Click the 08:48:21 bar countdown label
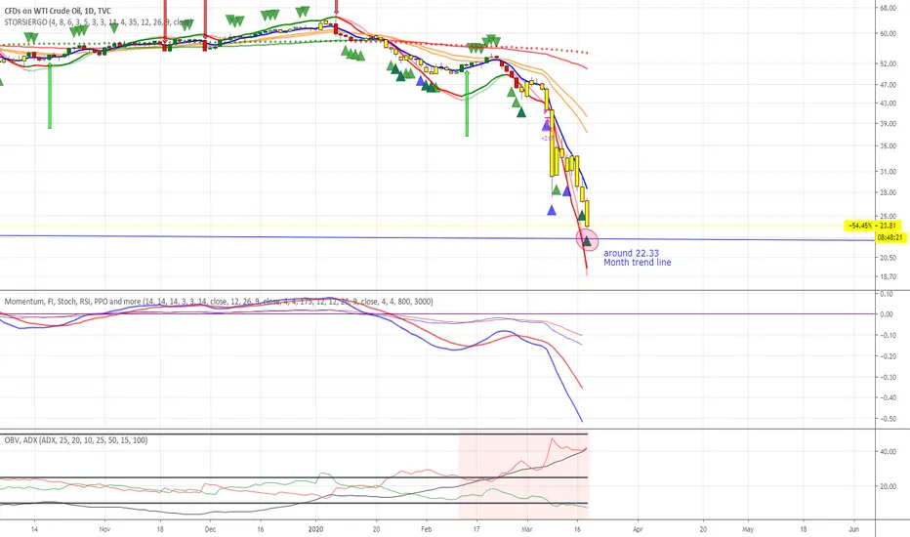Viewport: 910px width, 537px height. coord(889,237)
